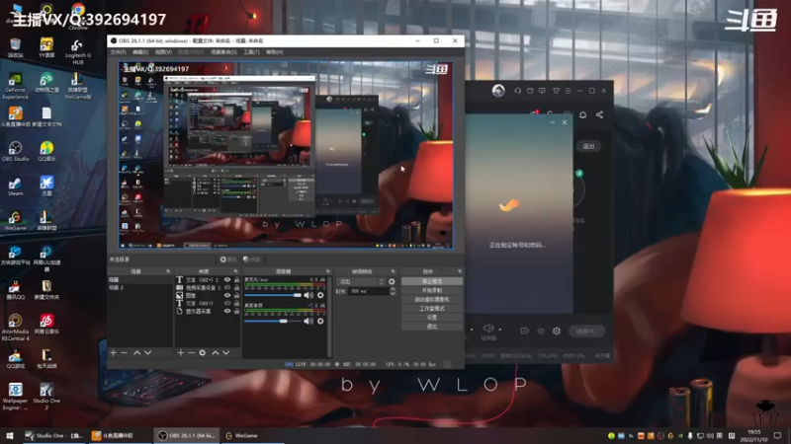Open the 帮助(H) menu in OBS
The height and width of the screenshot is (444, 791).
274,52
